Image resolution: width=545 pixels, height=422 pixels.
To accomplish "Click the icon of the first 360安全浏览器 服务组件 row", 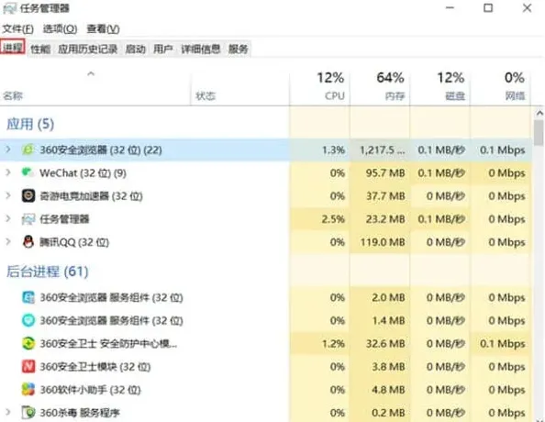I will pyautogui.click(x=28, y=297).
